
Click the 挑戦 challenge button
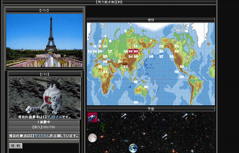[x=16, y=146]
